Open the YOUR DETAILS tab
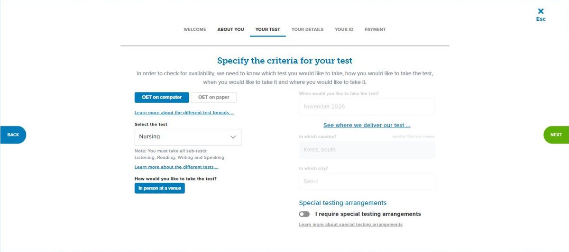 pos(307,29)
